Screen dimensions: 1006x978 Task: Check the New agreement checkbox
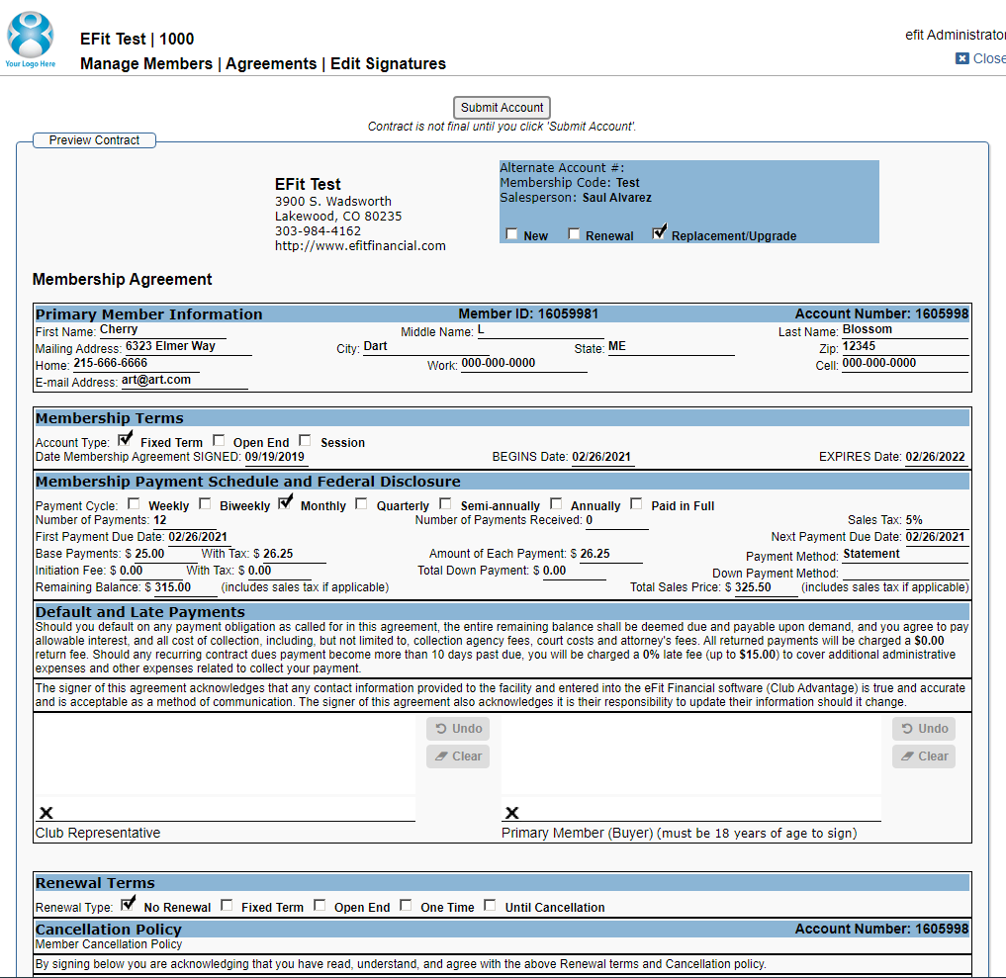click(x=511, y=234)
